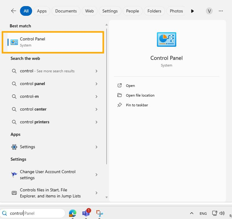Open Control Panel best match result

point(53,42)
